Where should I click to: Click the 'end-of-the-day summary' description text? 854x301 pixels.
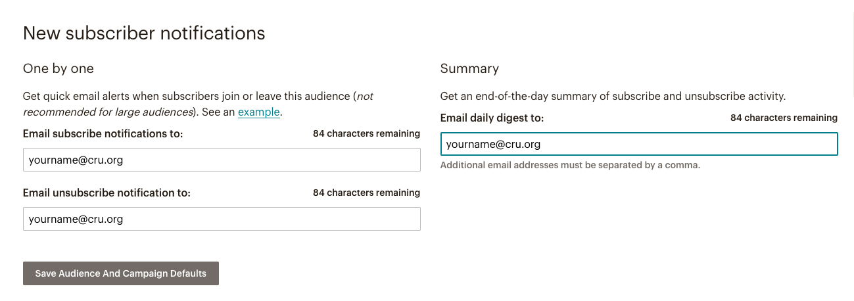click(613, 96)
